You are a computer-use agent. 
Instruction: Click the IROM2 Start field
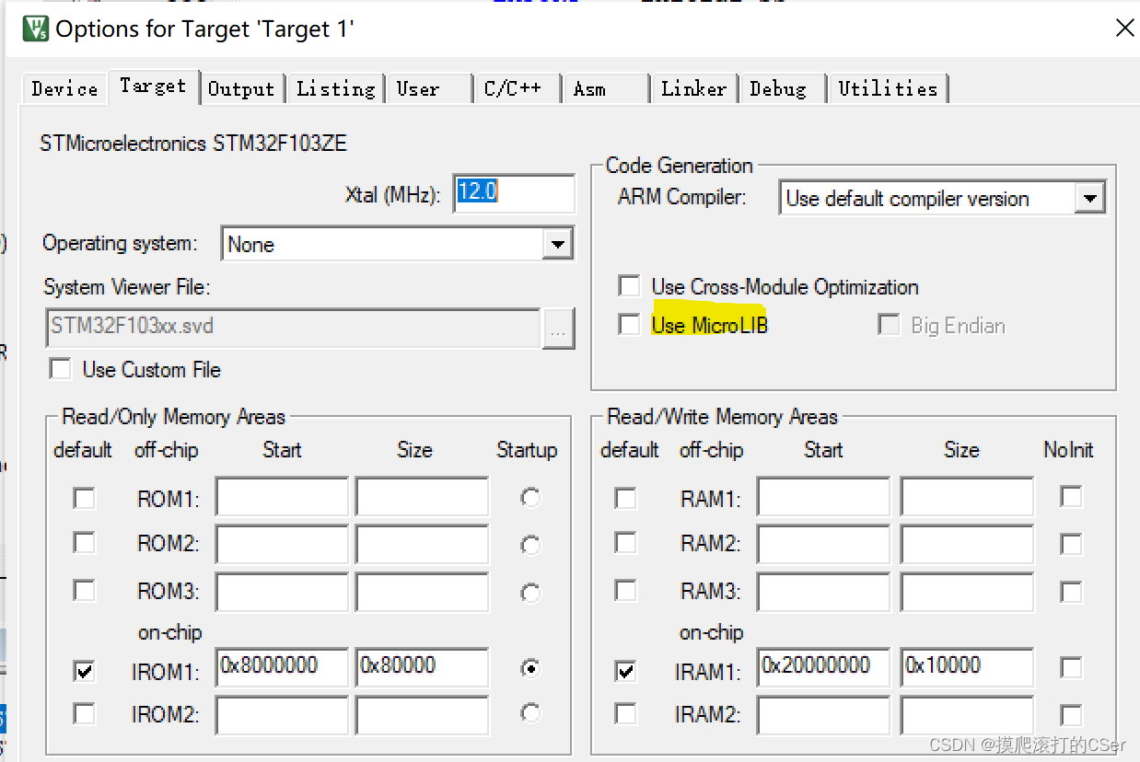283,714
